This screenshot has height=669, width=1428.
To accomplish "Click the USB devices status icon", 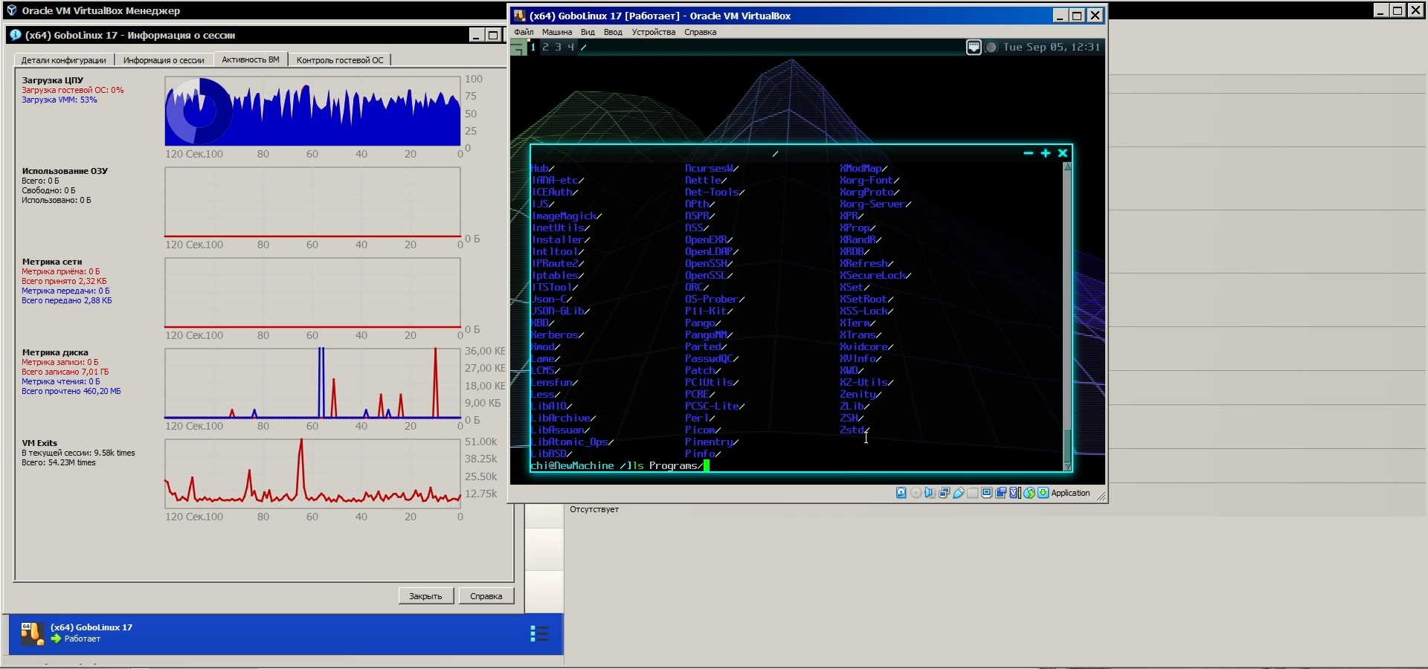I will coord(959,493).
